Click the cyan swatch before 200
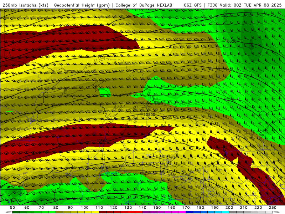The image size is (285, 214). [226, 212]
